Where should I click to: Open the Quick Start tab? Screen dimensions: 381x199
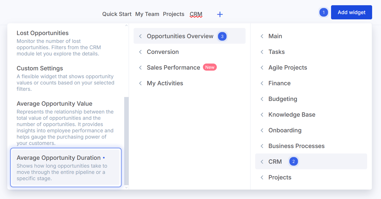[117, 14]
